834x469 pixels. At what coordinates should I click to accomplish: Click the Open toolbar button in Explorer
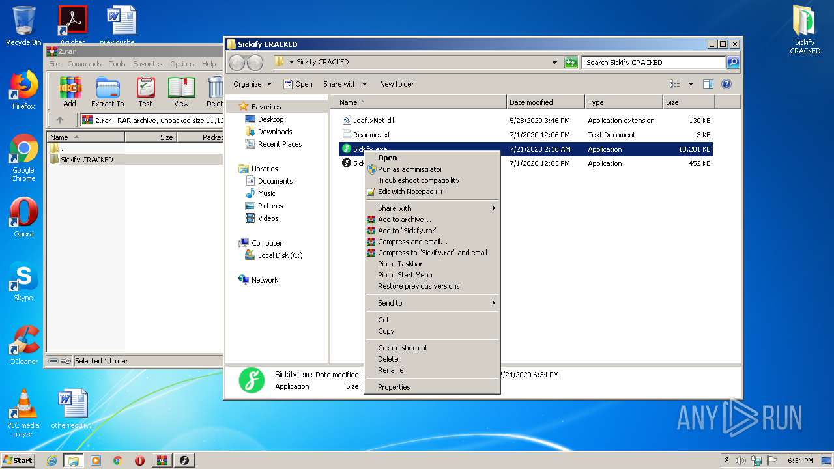point(298,84)
